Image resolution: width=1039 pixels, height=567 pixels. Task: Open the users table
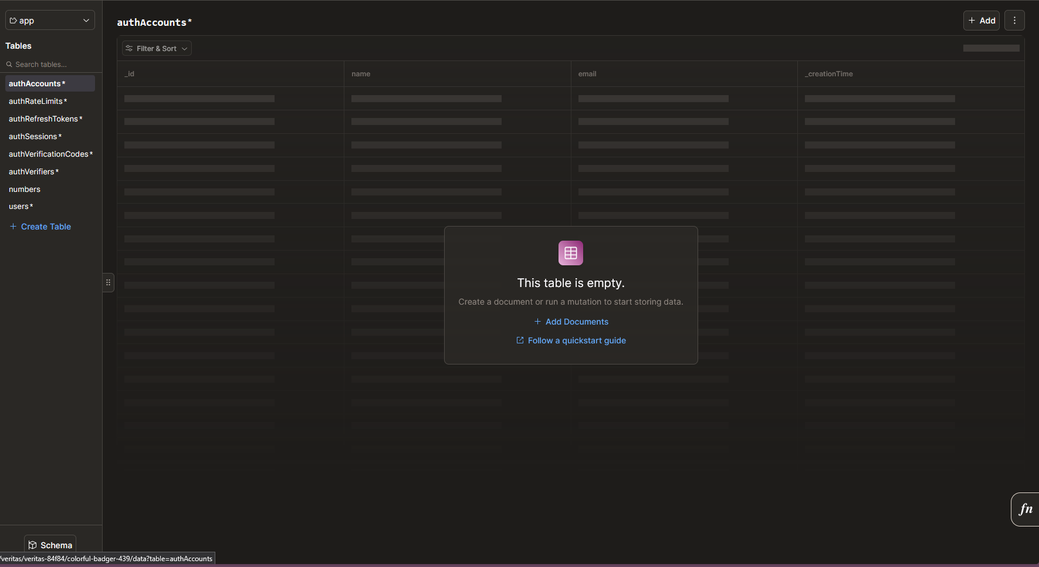tap(50, 207)
